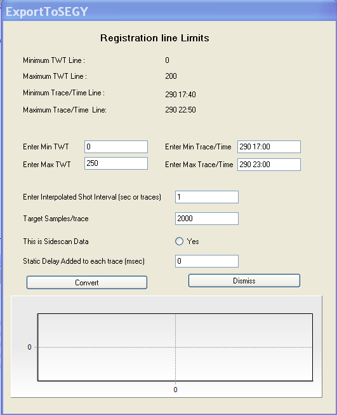Click the Convert button
The width and height of the screenshot is (337, 415).
pyautogui.click(x=87, y=282)
